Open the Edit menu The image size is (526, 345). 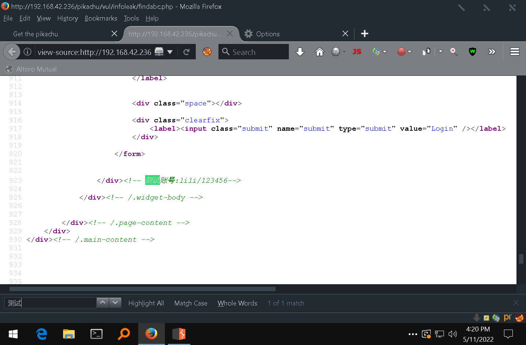click(x=25, y=18)
